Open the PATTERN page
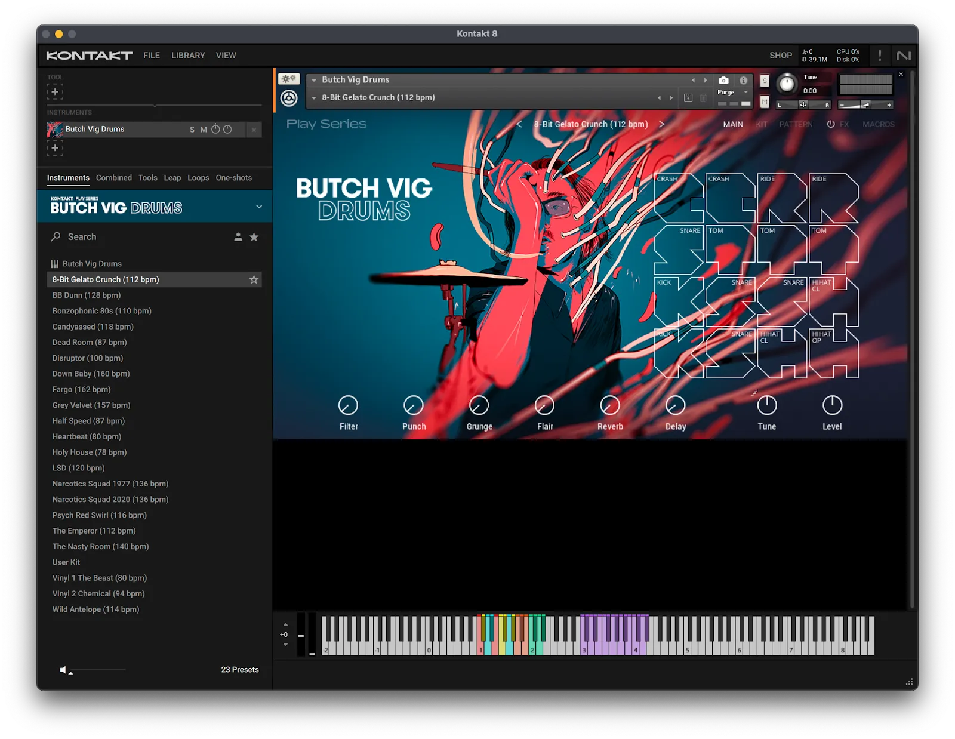Screen dimensions: 955x739 796,124
